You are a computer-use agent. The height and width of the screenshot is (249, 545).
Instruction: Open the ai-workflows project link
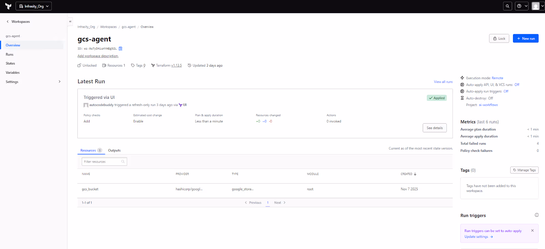click(488, 105)
